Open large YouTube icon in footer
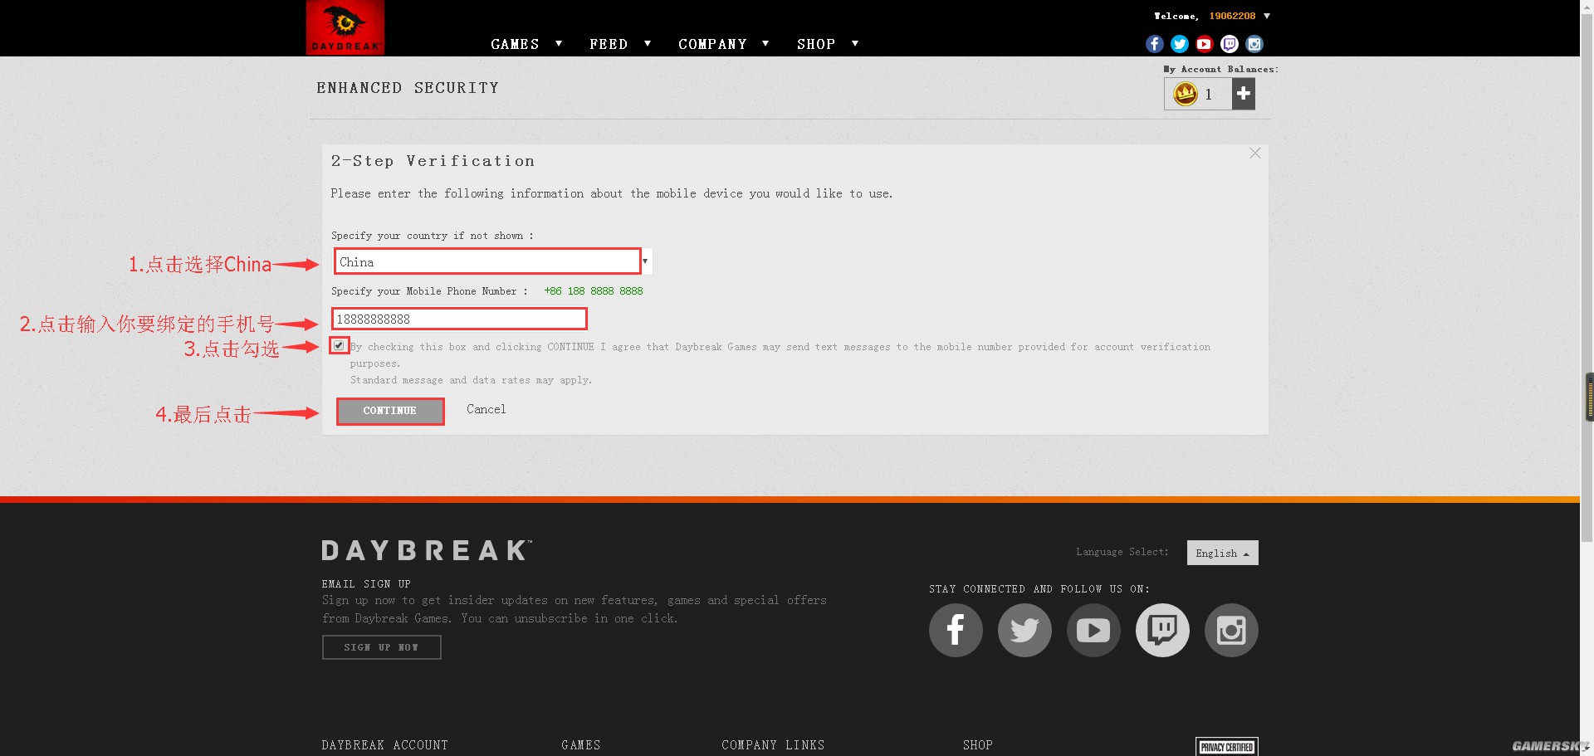Image resolution: width=1594 pixels, height=756 pixels. point(1093,630)
